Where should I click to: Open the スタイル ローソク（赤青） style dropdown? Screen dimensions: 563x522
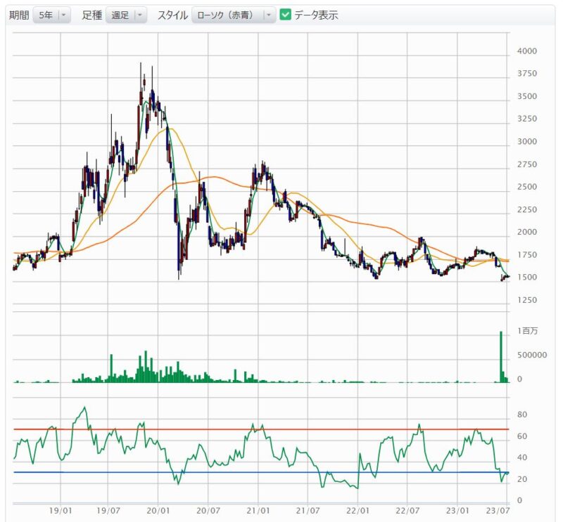[234, 15]
